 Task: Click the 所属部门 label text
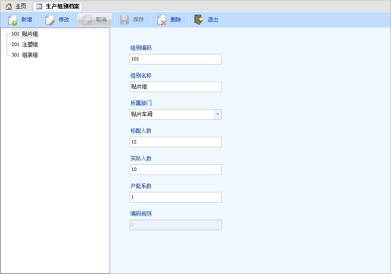(141, 103)
